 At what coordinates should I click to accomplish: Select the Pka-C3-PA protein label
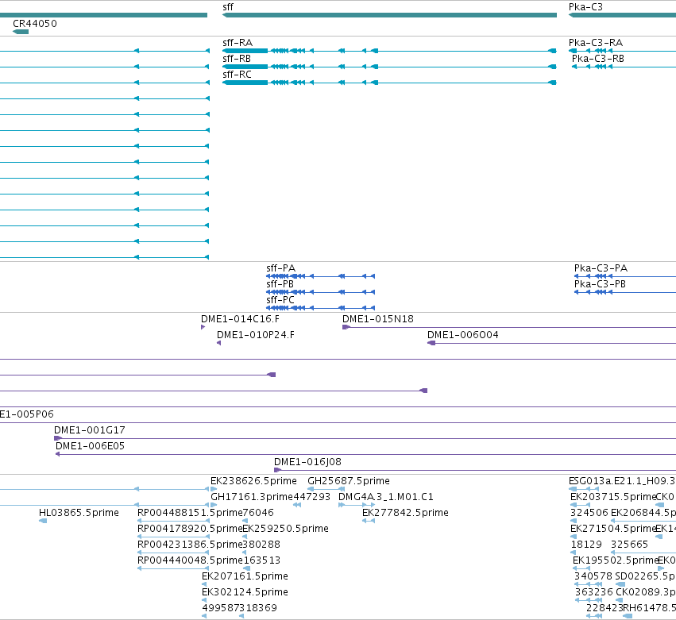601,268
